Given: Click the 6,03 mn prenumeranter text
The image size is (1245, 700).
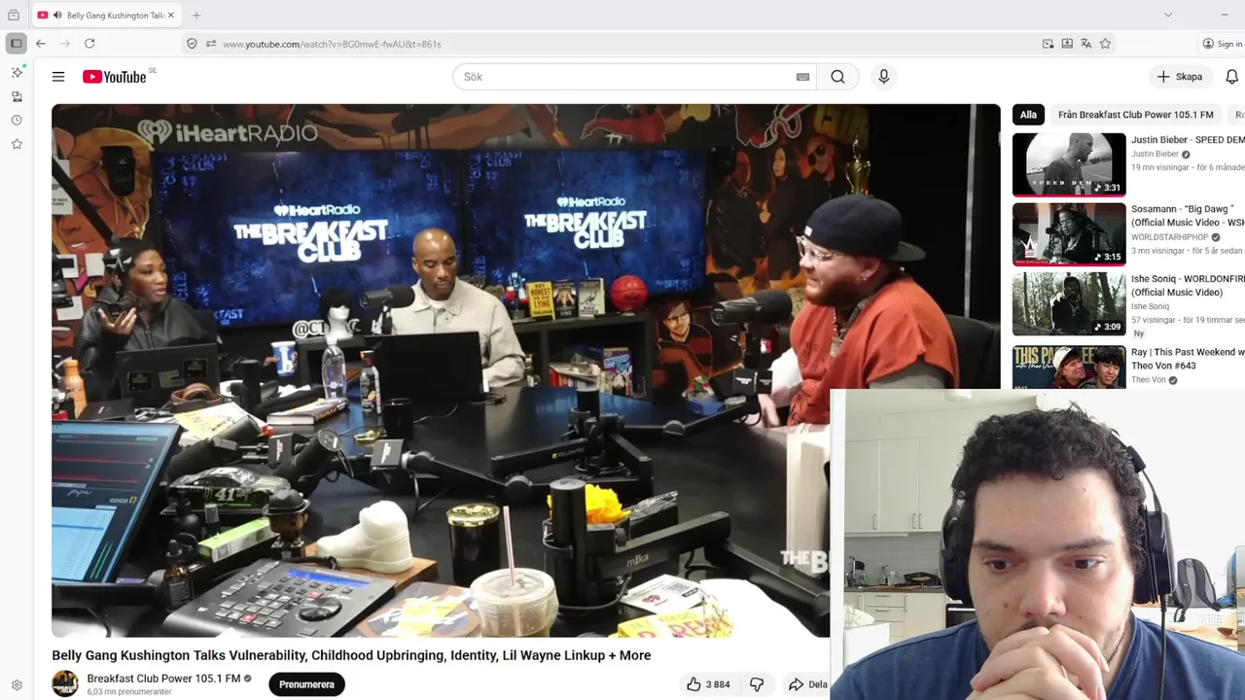Looking at the screenshot, I should click(x=129, y=692).
